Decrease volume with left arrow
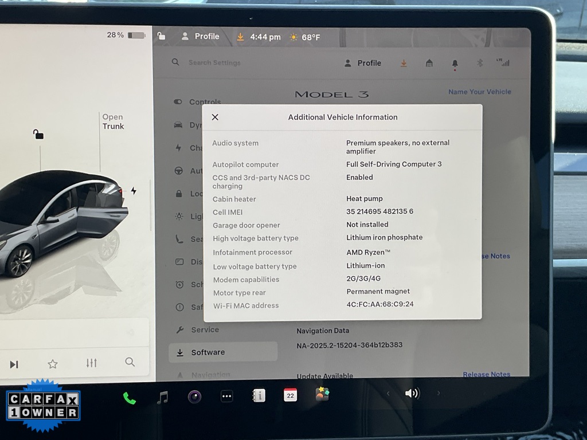The height and width of the screenshot is (440, 587). click(388, 393)
